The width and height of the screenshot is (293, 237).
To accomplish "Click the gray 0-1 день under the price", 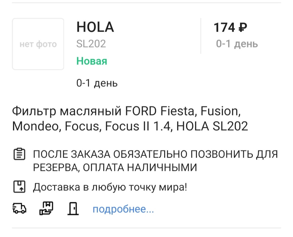I will (237, 44).
